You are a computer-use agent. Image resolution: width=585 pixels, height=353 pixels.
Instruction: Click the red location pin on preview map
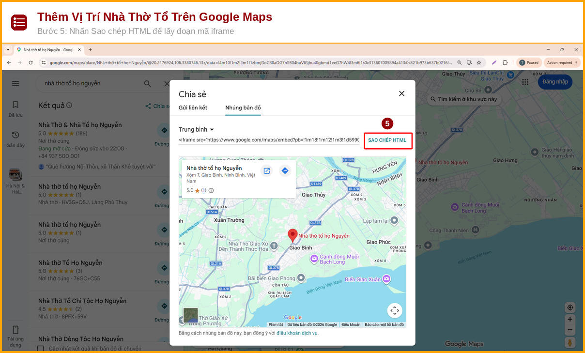click(292, 236)
